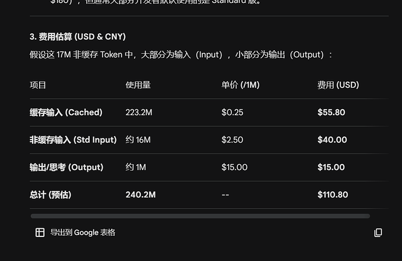Select the 输出/思考 (Output) row label
This screenshot has height=261, width=402.
click(66, 167)
